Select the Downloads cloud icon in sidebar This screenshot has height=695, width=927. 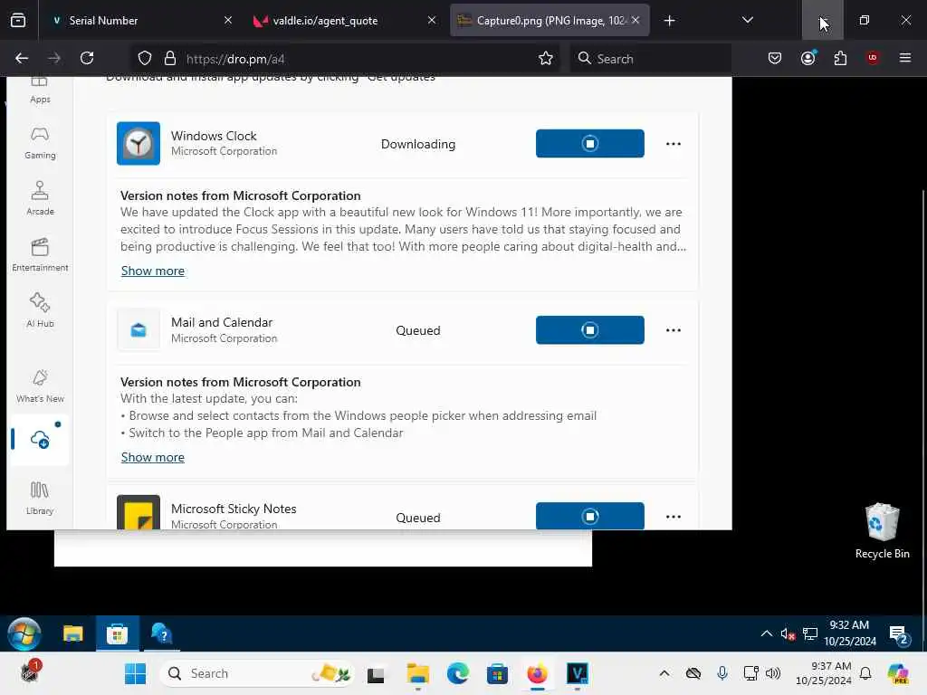(40, 439)
